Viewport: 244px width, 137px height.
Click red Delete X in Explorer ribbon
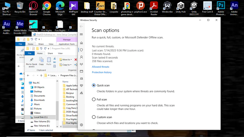[76, 60]
